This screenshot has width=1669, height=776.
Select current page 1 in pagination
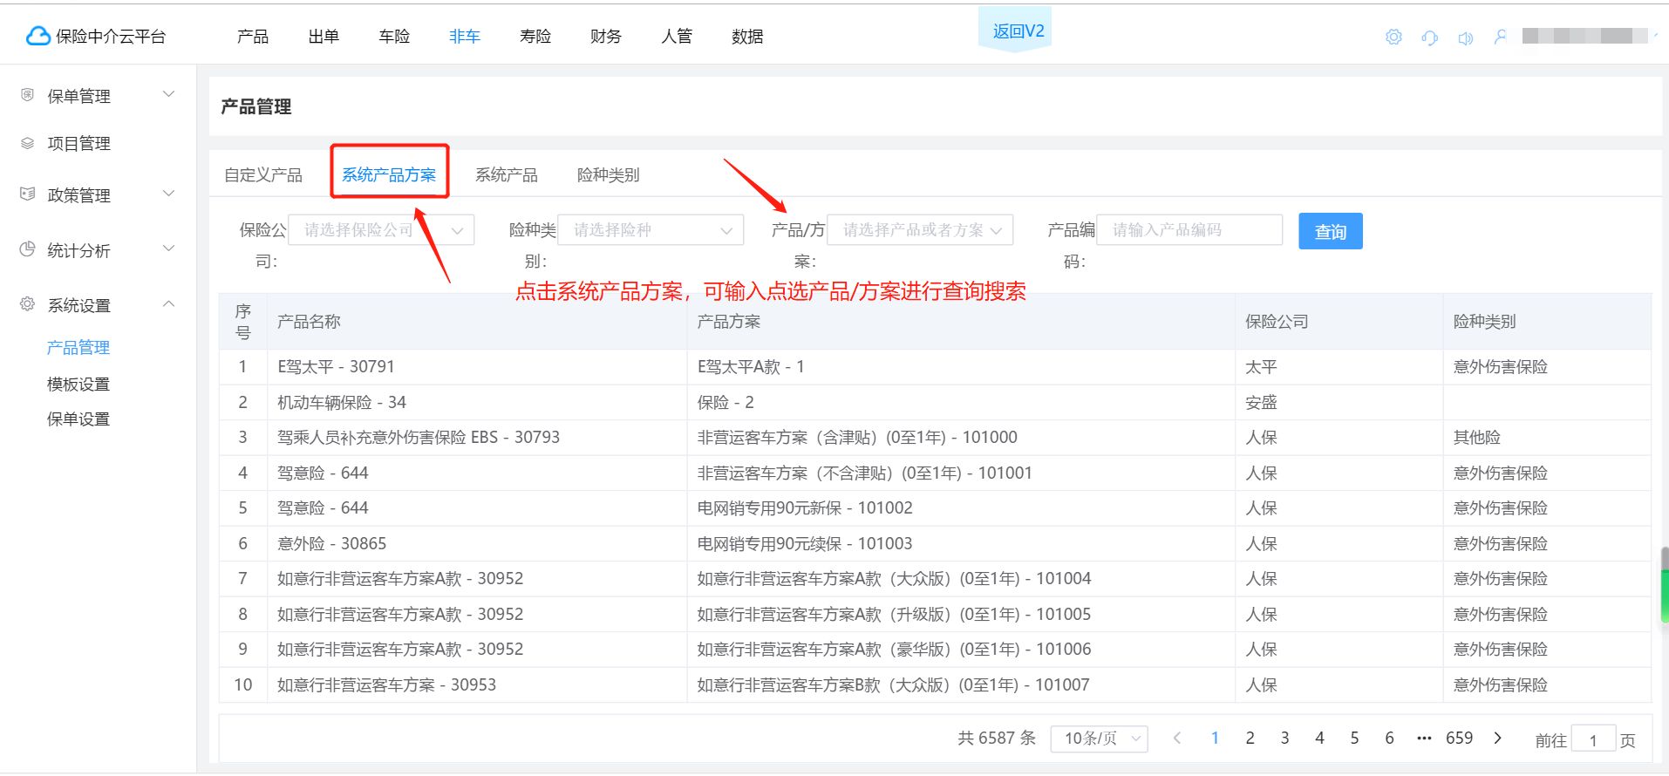(1215, 738)
